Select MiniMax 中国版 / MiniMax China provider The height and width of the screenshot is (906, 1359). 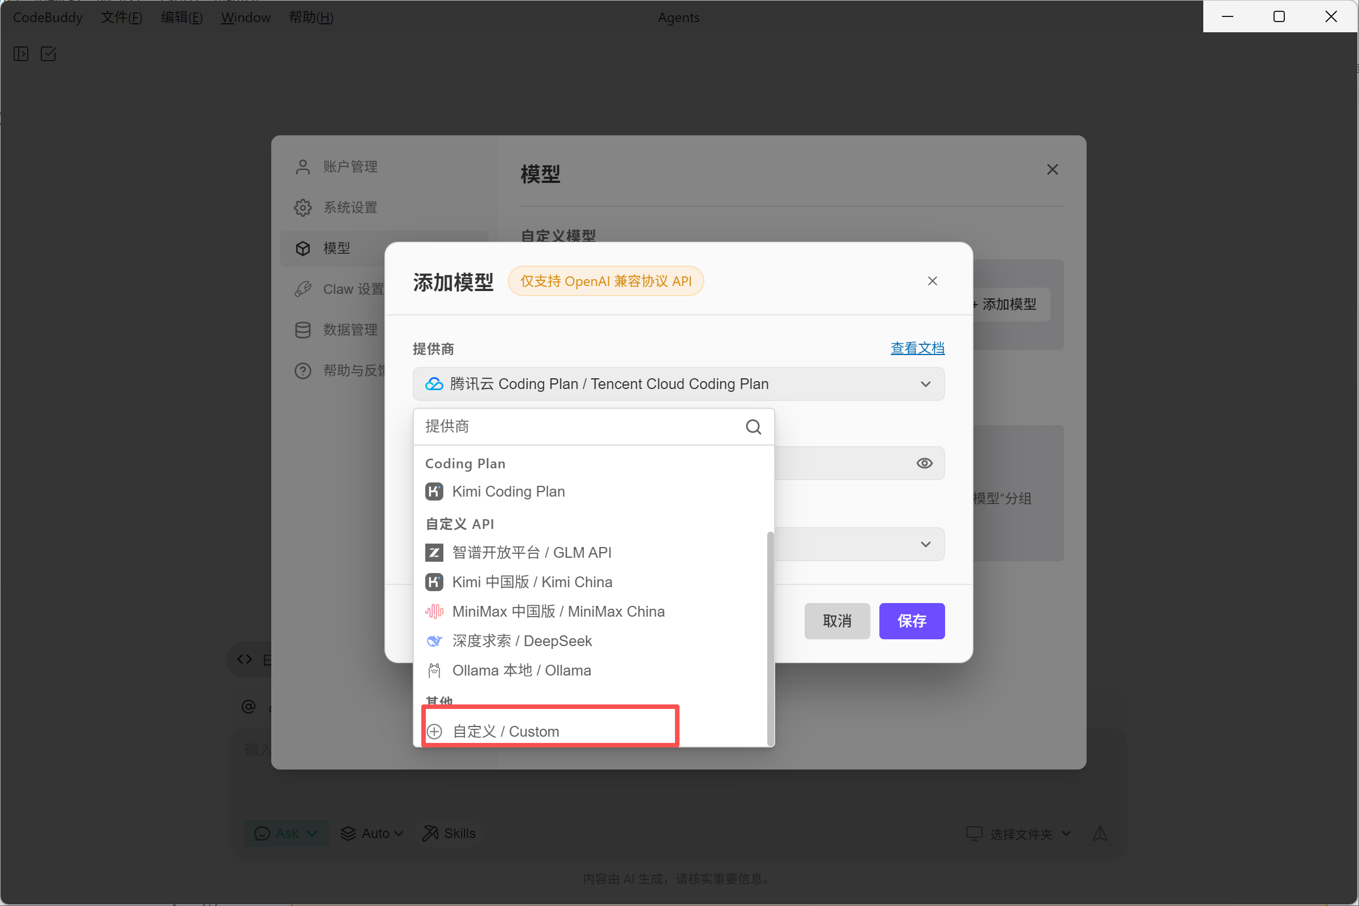tap(591, 612)
